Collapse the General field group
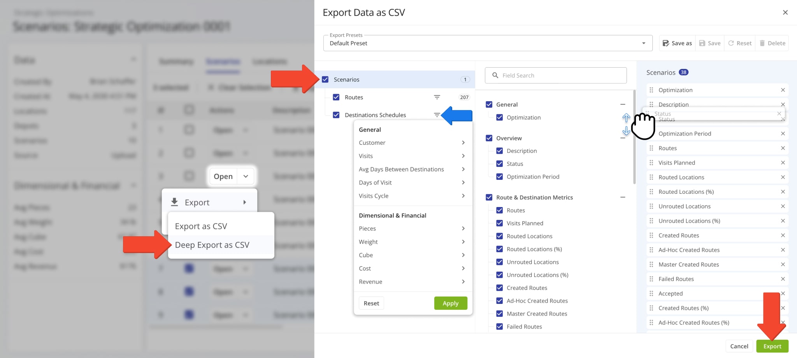This screenshot has width=797, height=358. coord(623,104)
